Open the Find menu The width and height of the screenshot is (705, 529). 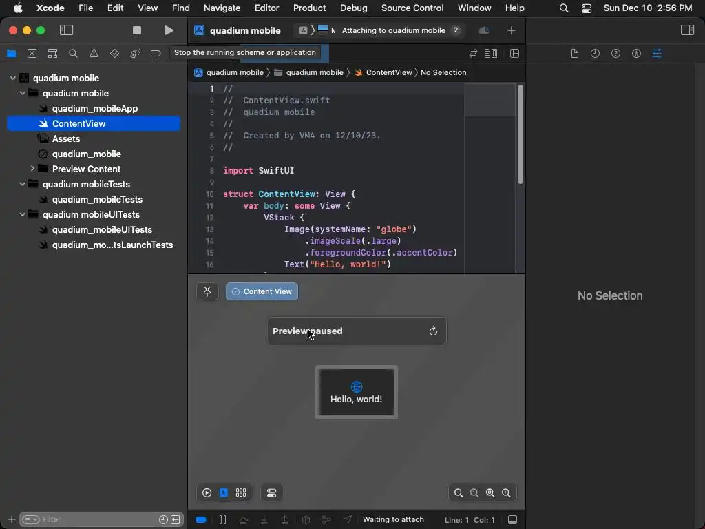click(x=181, y=8)
